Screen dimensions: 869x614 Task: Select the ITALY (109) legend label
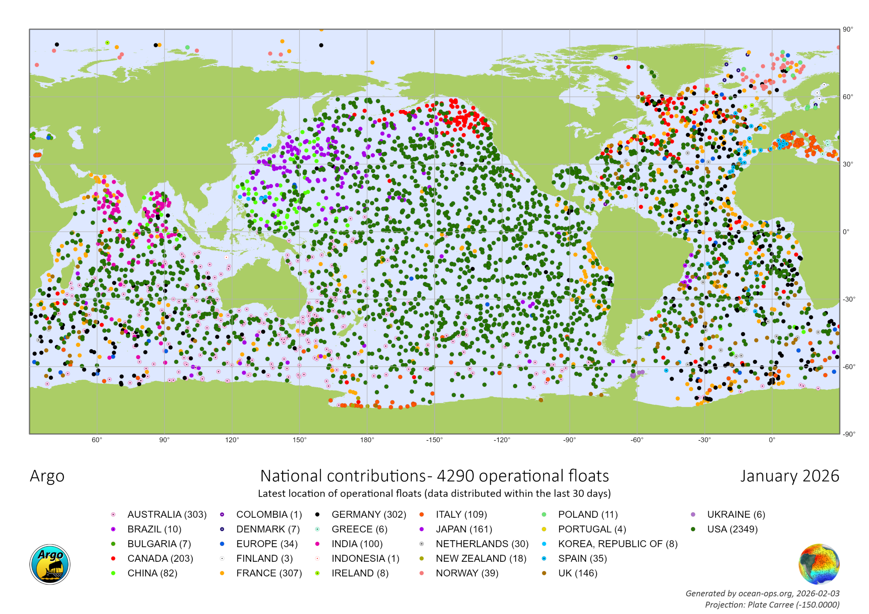(x=461, y=515)
